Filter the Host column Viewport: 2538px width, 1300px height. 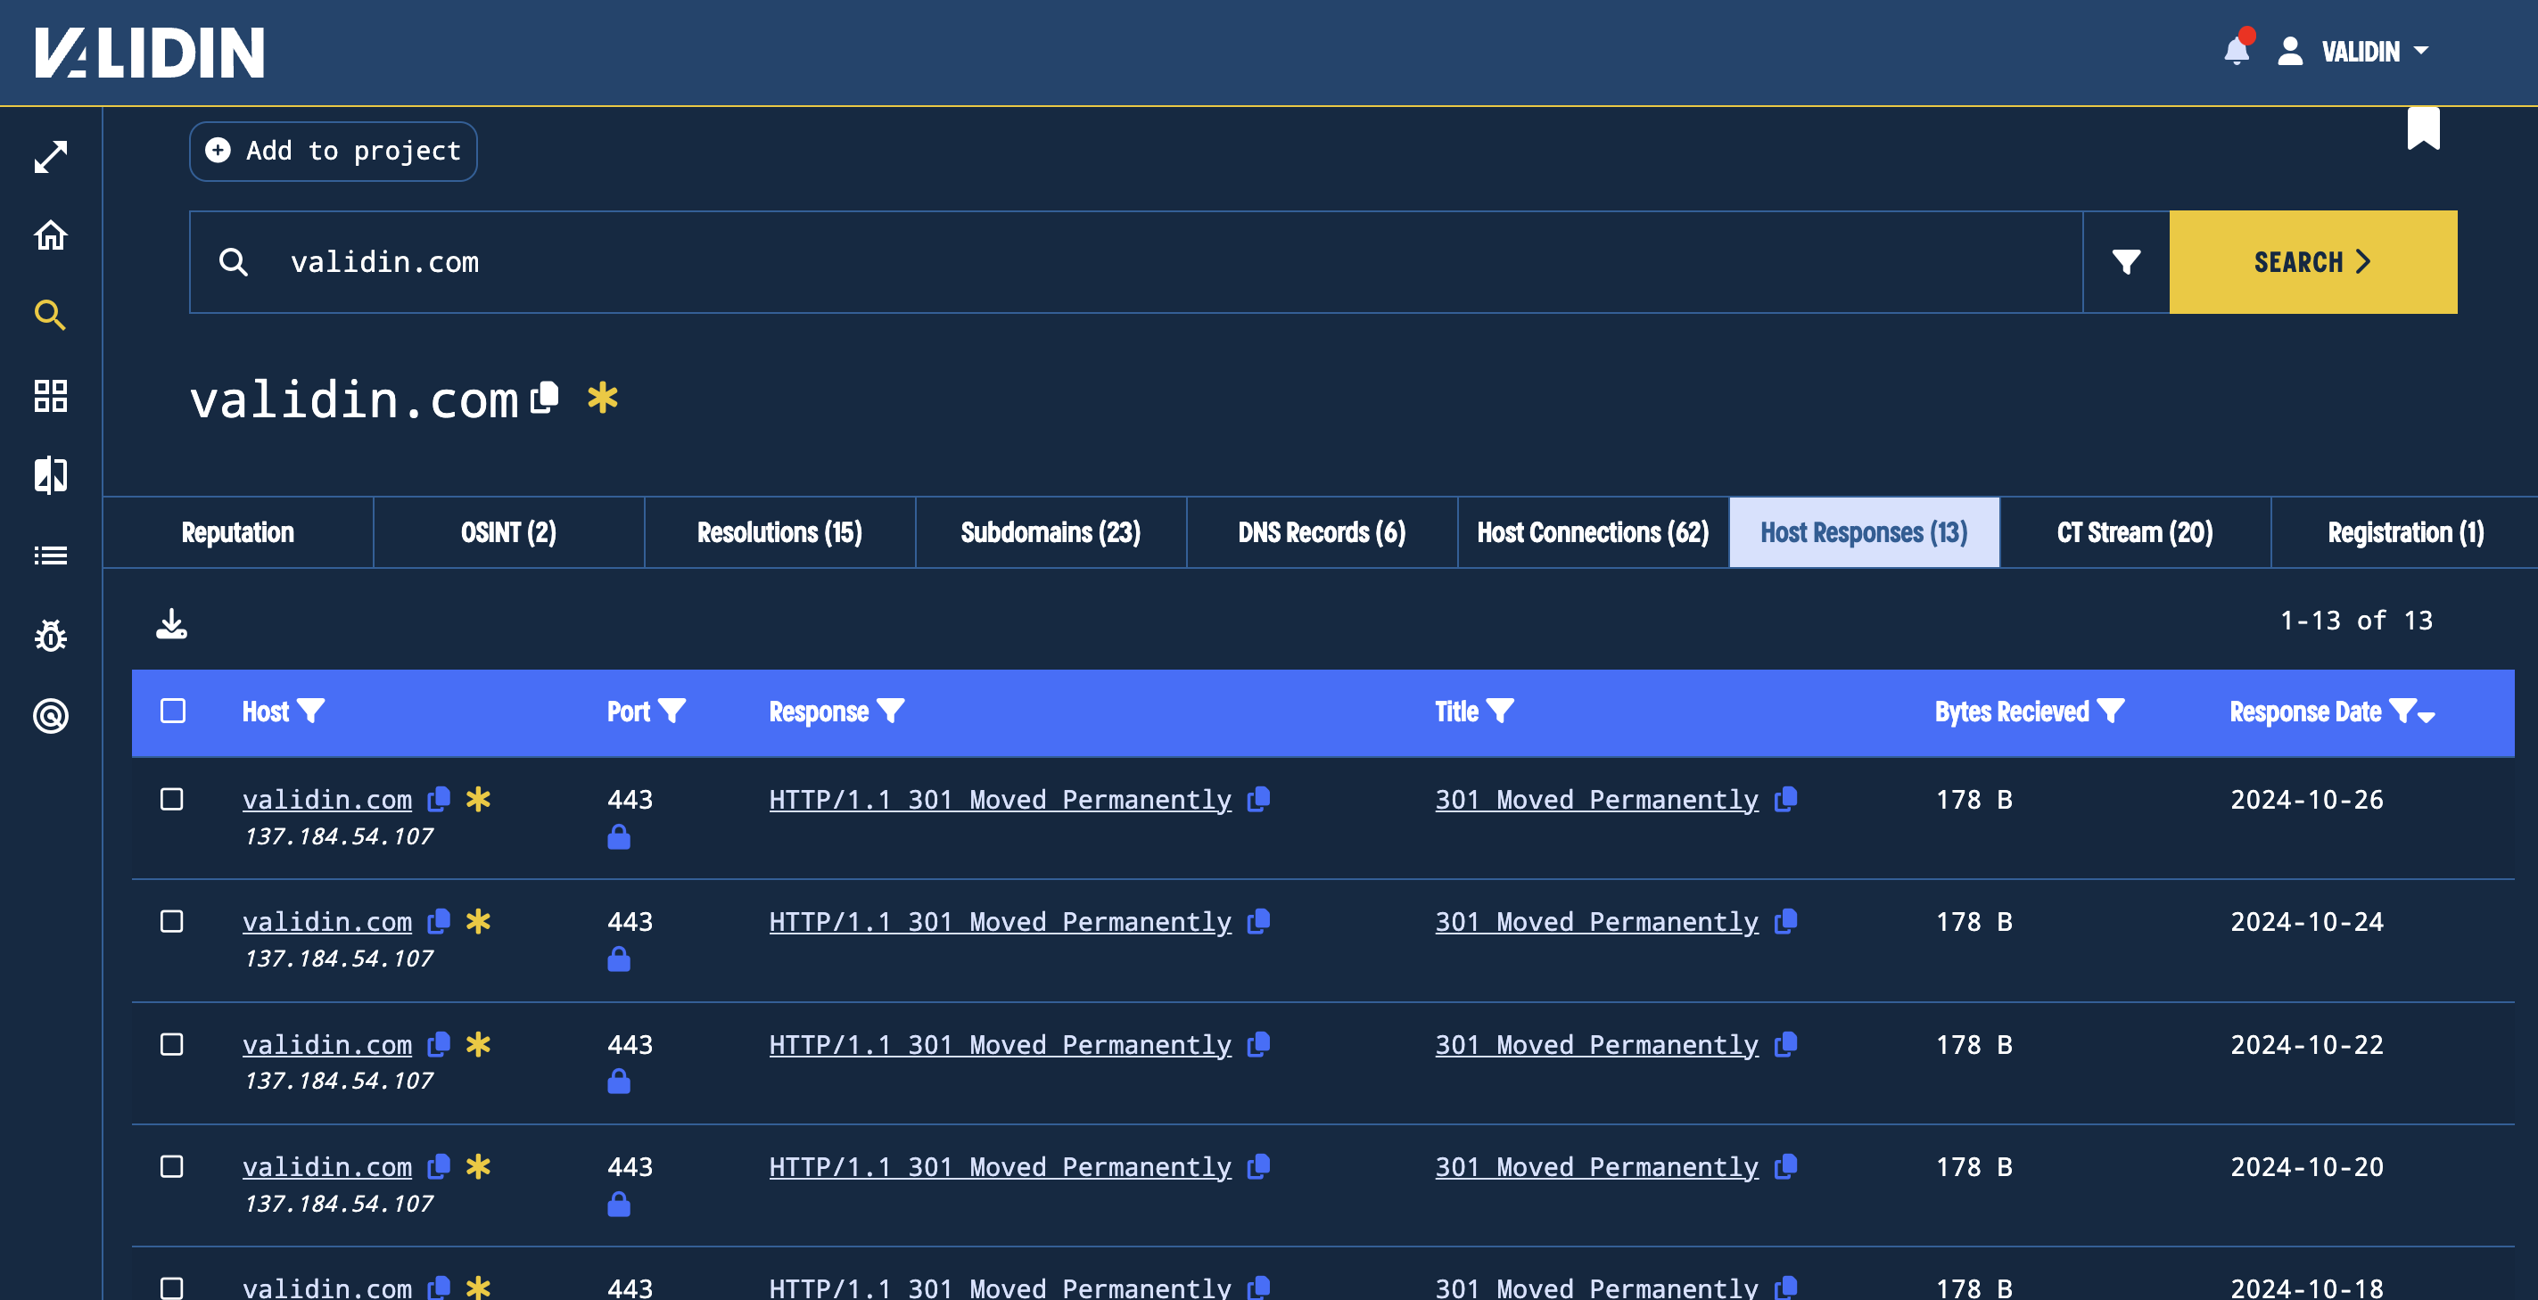point(310,711)
